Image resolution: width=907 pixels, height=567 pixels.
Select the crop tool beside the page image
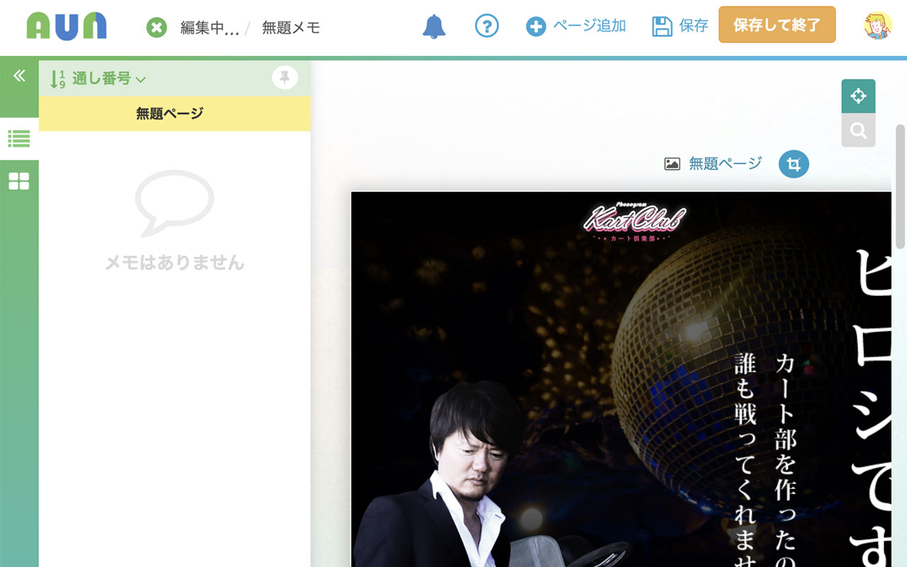(794, 164)
